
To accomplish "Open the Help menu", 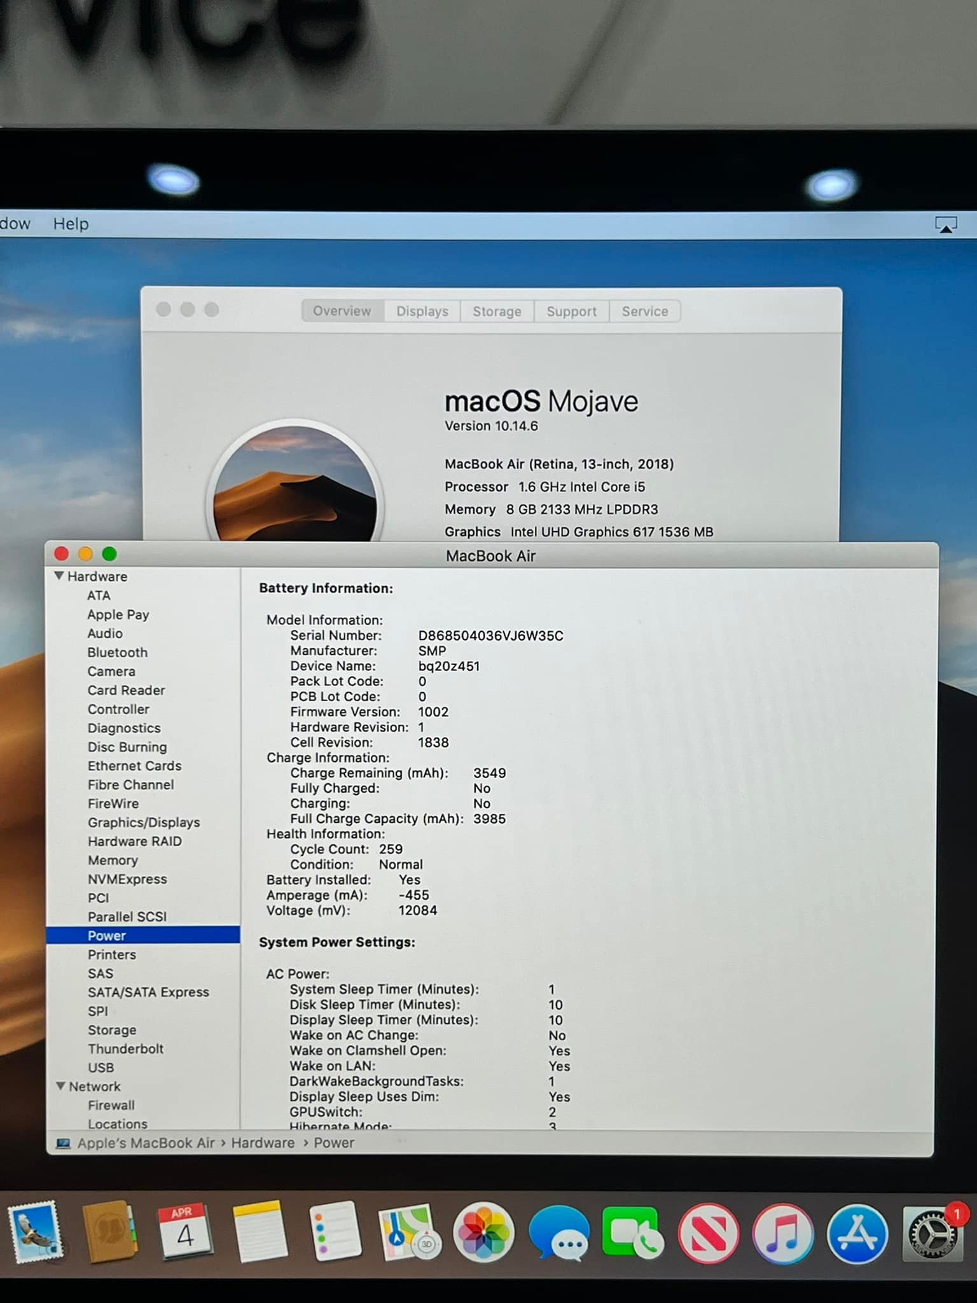I will 71,224.
